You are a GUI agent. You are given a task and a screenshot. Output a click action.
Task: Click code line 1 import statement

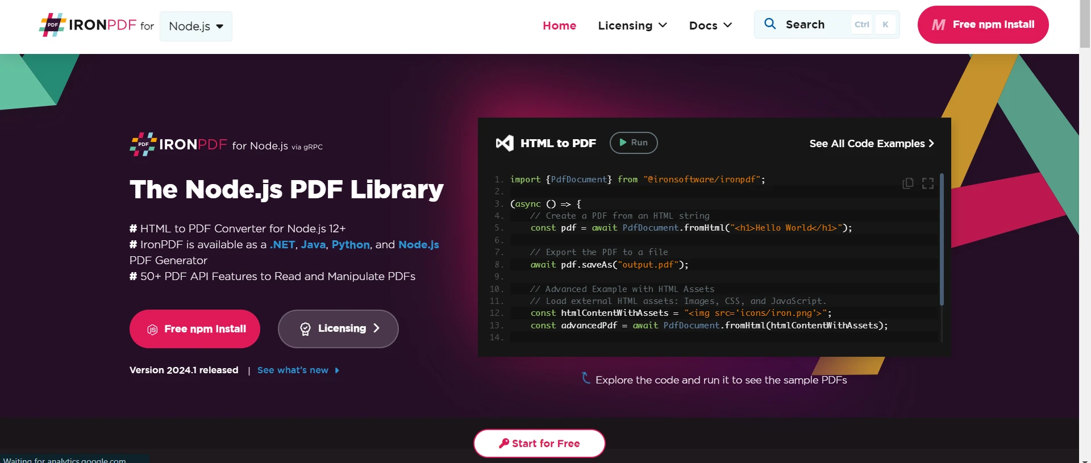click(638, 180)
